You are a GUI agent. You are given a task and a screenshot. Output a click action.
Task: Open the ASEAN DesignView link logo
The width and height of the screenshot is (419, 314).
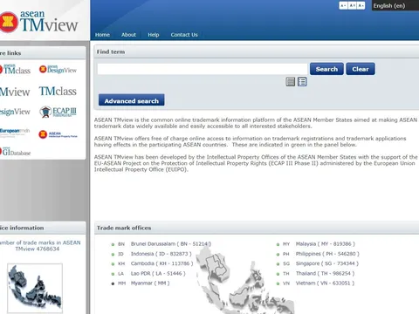pyautogui.click(x=58, y=69)
